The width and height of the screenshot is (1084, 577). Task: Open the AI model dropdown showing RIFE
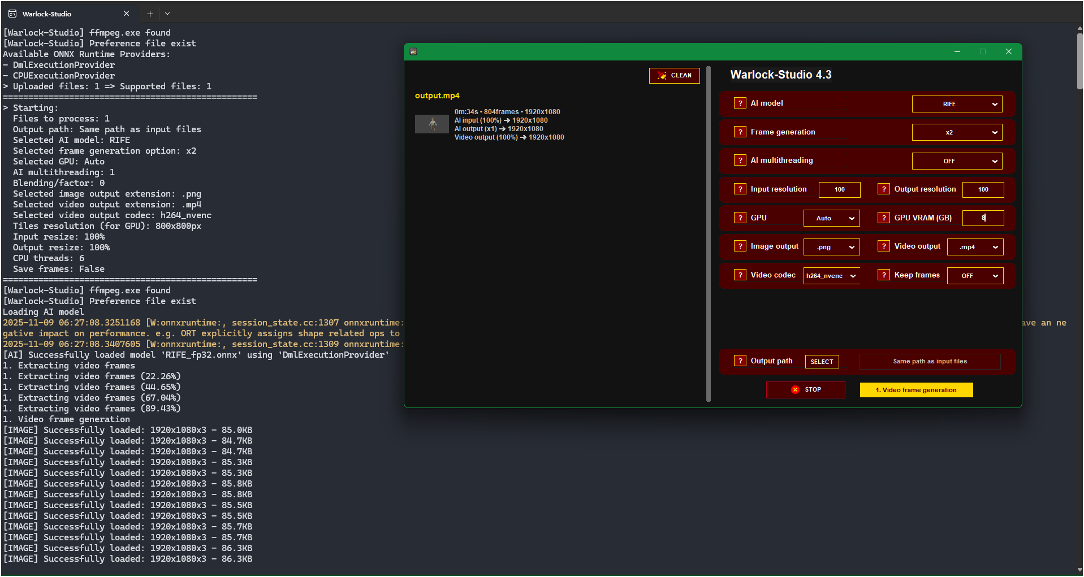point(957,104)
